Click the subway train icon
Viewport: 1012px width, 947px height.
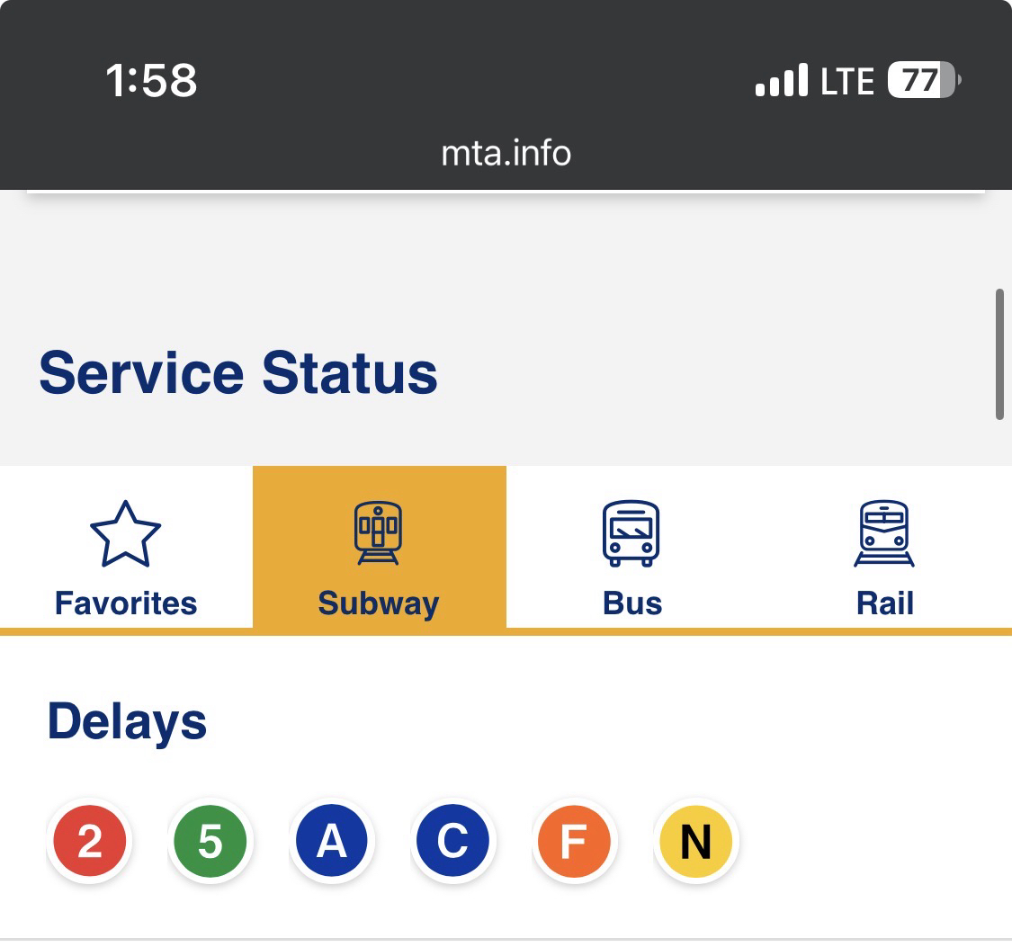click(x=379, y=533)
